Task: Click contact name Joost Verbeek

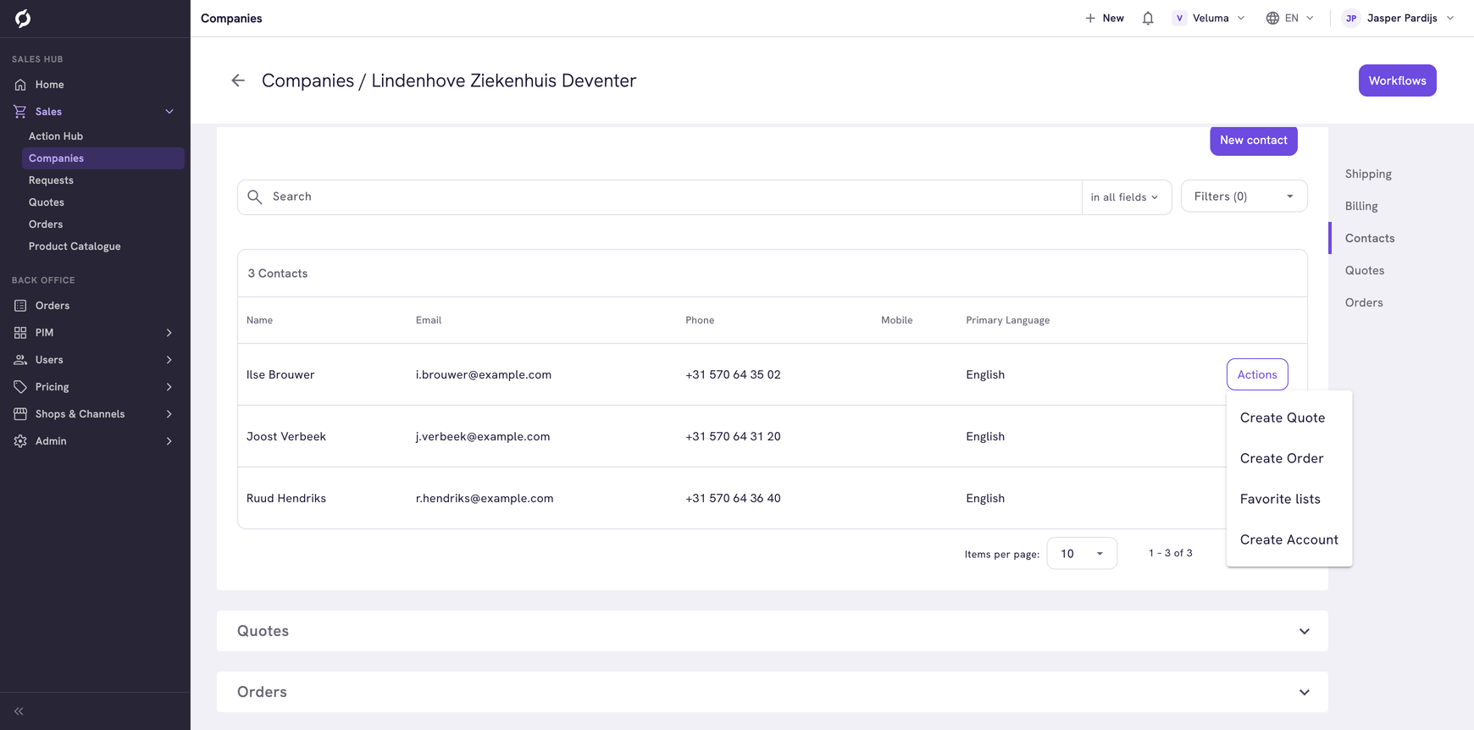Action: (286, 436)
